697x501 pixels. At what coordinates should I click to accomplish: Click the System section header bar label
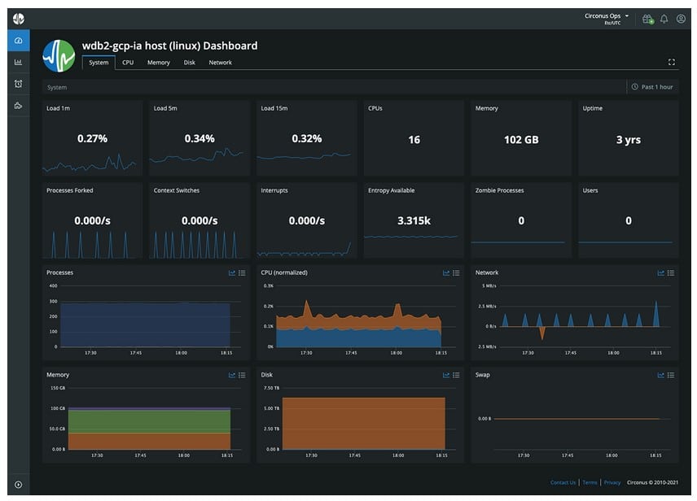(57, 88)
